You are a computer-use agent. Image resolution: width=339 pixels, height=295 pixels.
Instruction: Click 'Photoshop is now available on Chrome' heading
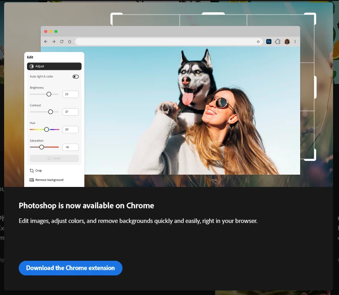click(x=86, y=206)
